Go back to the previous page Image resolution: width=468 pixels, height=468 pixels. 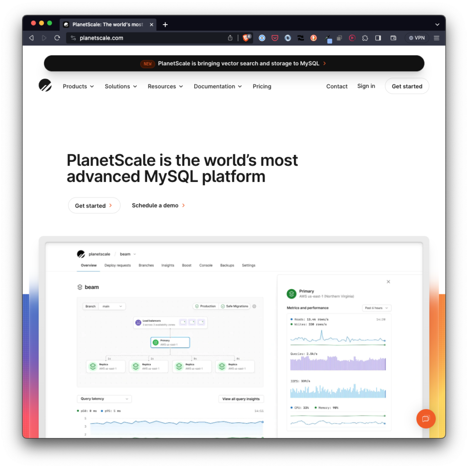(32, 38)
